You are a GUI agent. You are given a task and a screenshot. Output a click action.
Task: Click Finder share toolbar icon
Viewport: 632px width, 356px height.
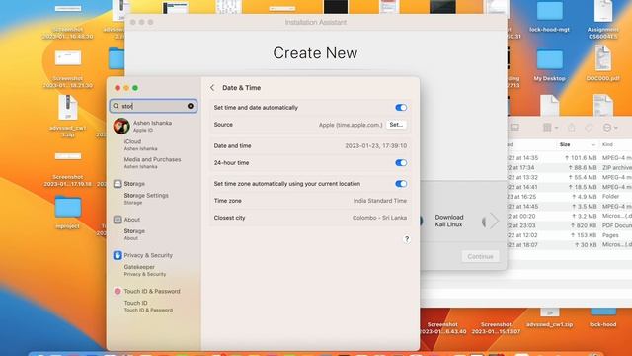(571, 128)
